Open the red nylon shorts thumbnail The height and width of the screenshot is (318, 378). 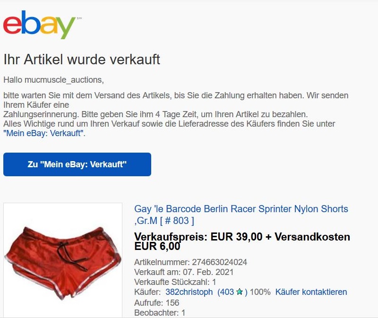coord(63,260)
